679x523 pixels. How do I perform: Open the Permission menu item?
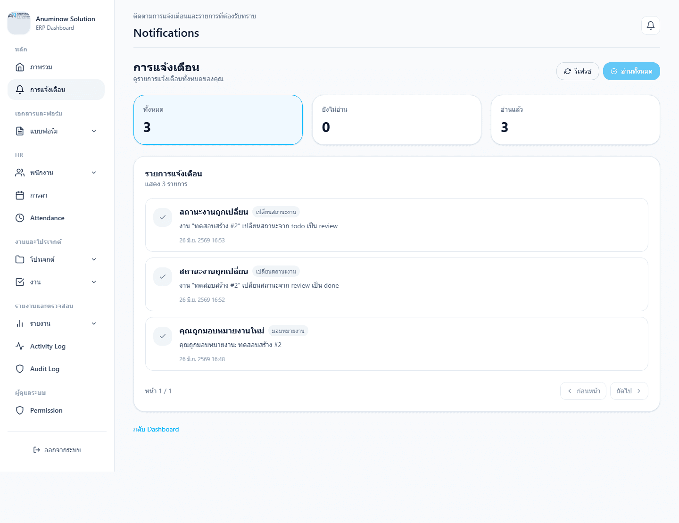point(56,410)
